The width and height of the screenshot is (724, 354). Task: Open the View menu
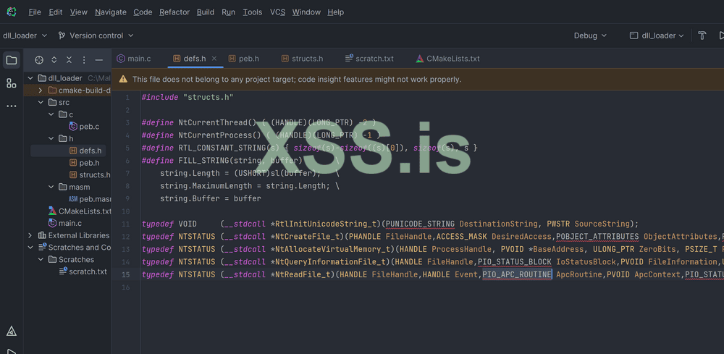(78, 12)
